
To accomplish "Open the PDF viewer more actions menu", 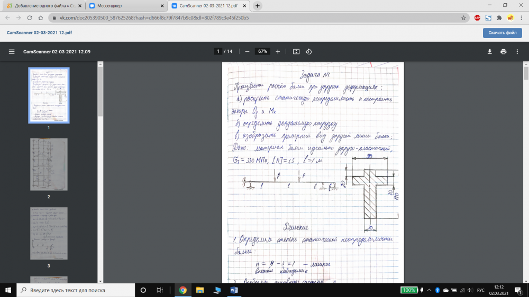I will pos(517,52).
